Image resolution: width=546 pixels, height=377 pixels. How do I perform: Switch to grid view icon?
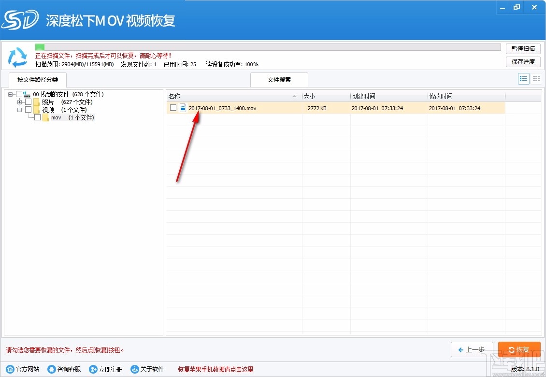535,78
